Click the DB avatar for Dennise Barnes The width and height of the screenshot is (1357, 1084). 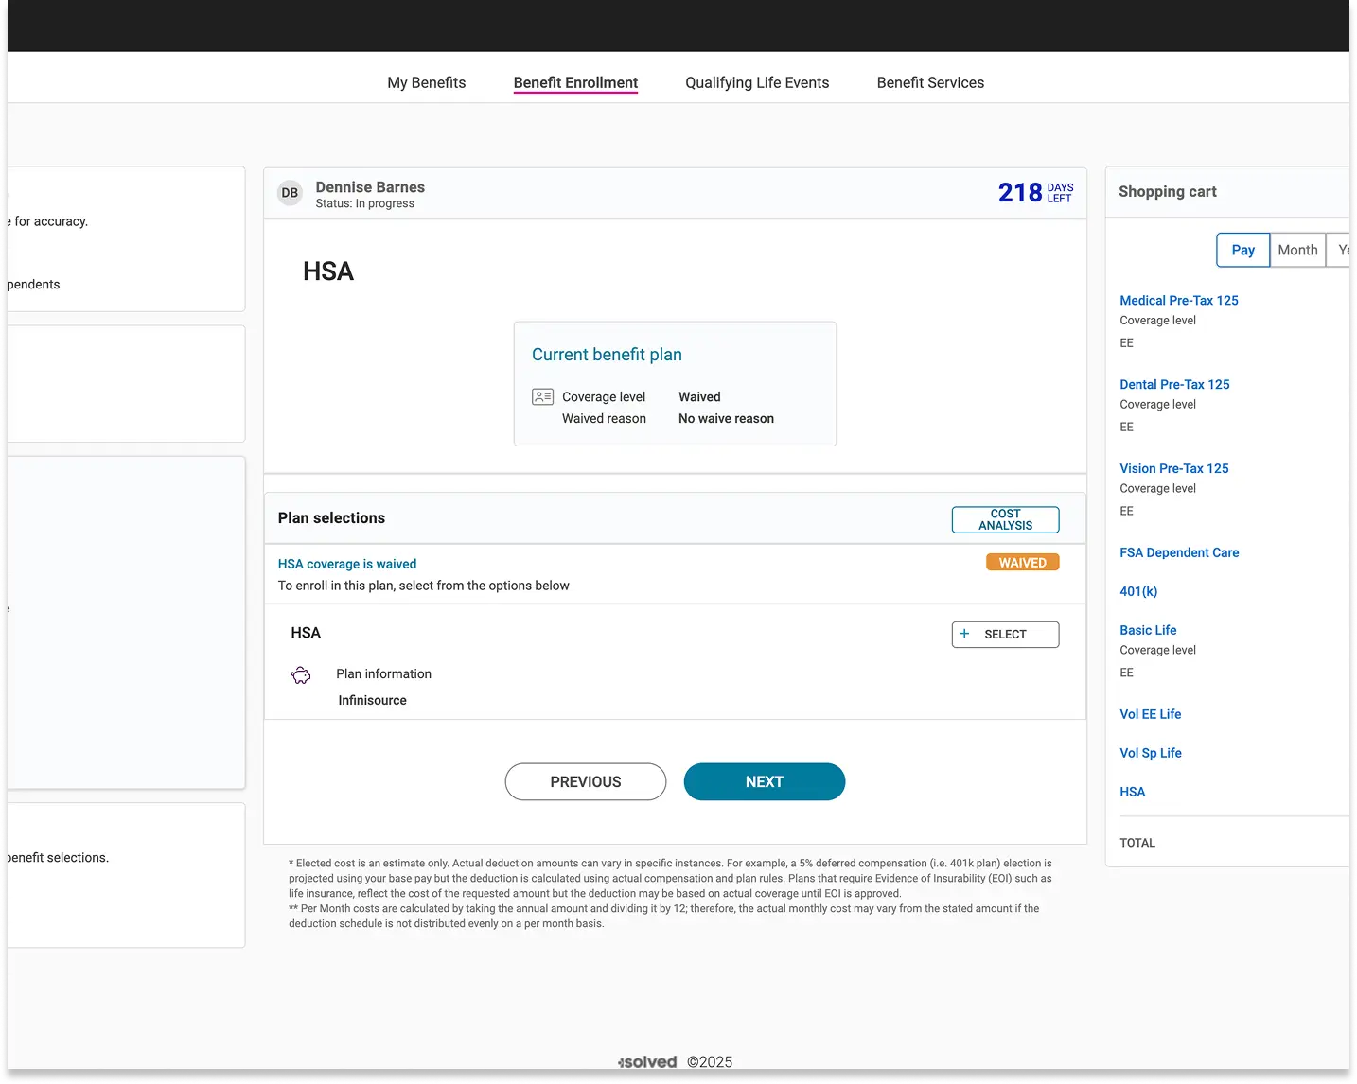[289, 193]
